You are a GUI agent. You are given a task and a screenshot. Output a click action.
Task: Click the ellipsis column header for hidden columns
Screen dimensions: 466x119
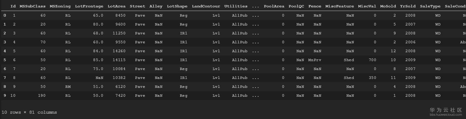(x=255, y=6)
